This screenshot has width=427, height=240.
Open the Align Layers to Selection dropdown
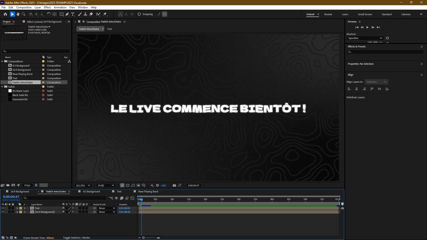(376, 82)
